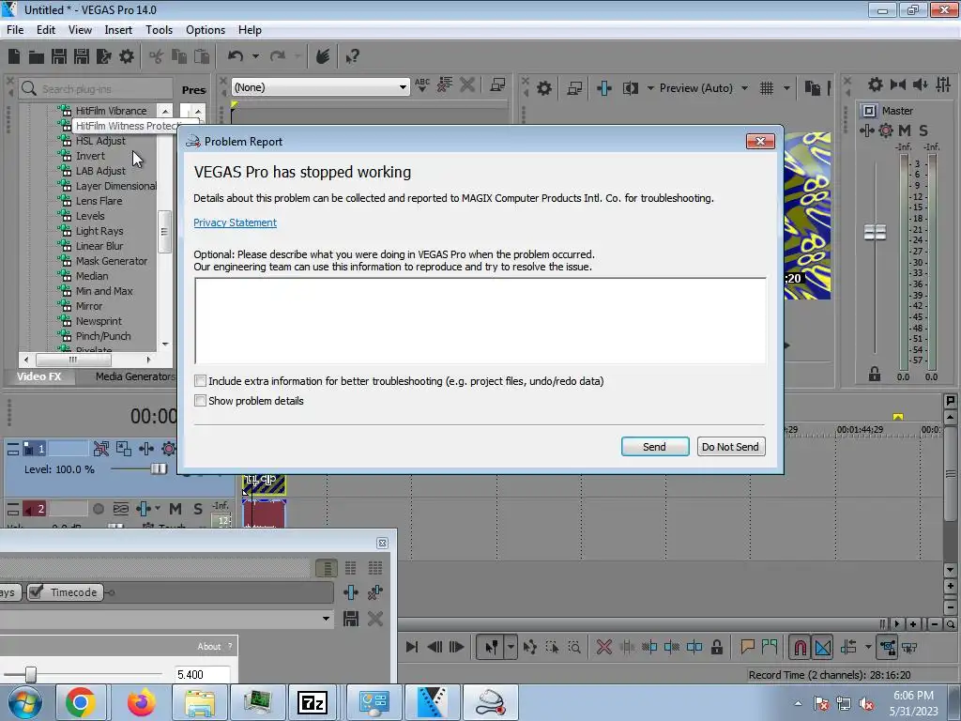Image resolution: width=961 pixels, height=721 pixels.
Task: Select the Zoom Edit tool
Action: 574,647
